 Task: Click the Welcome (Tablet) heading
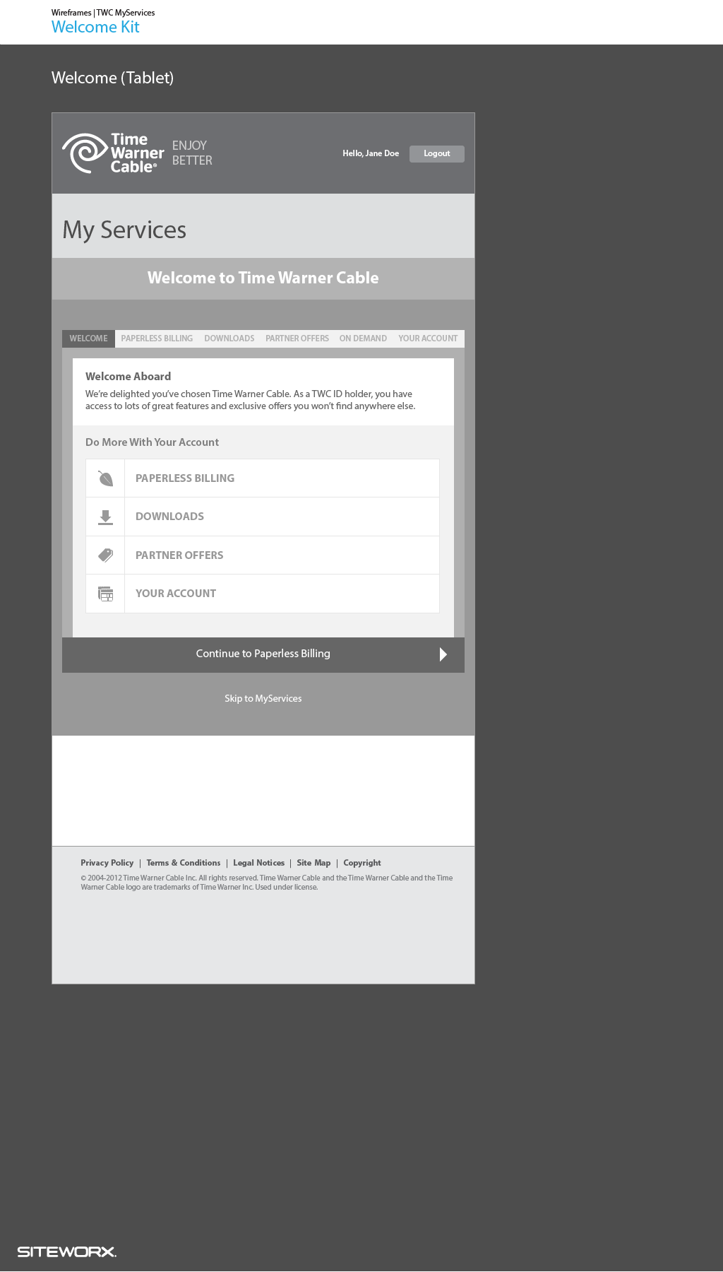[113, 78]
